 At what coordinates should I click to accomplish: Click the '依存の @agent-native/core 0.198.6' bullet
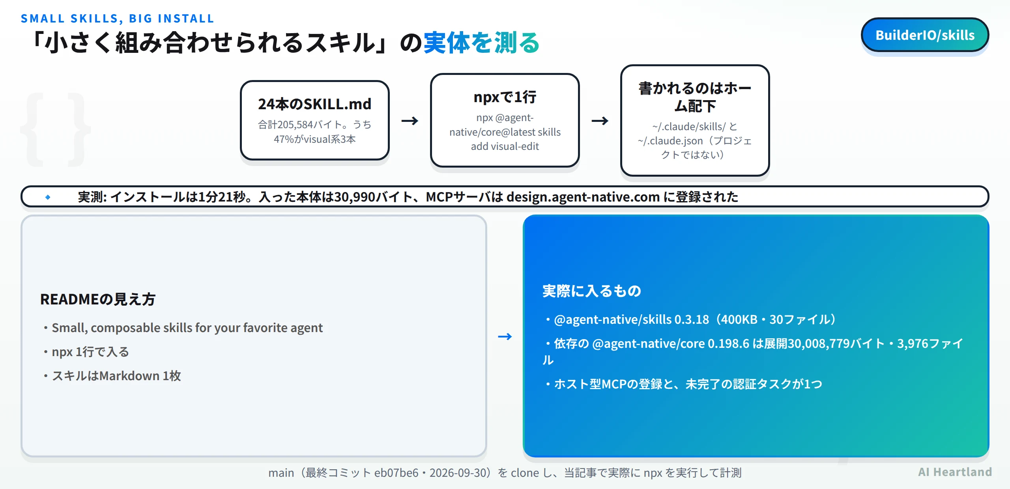pos(753,351)
